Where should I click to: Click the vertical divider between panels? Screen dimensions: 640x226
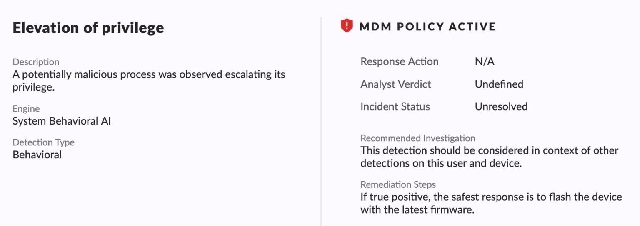tap(321, 120)
